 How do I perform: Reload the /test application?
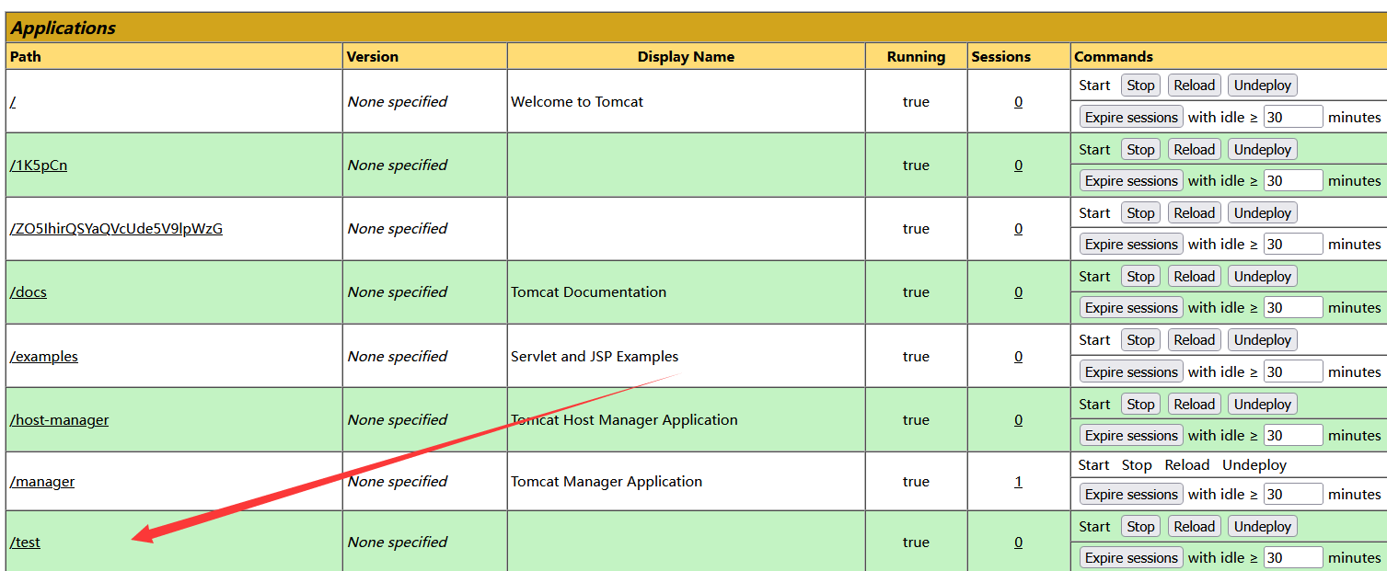pos(1195,527)
